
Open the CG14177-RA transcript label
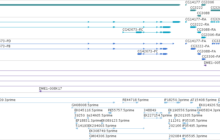click(196, 19)
